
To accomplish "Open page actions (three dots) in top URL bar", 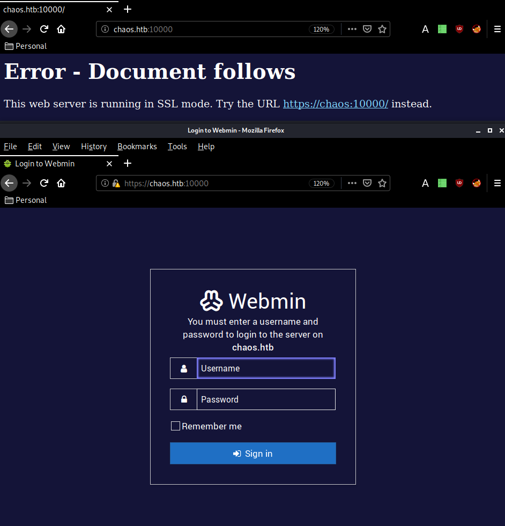I will tap(352, 29).
